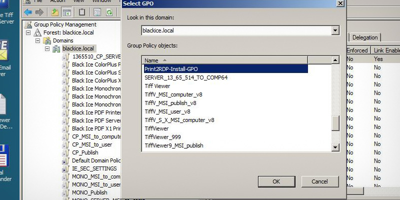This screenshot has width=400, height=200.
Task: Cancel the Select GPO dialog
Action: click(x=317, y=181)
